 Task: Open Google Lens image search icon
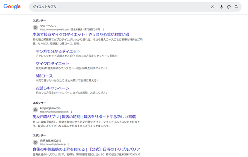pos(229,7)
